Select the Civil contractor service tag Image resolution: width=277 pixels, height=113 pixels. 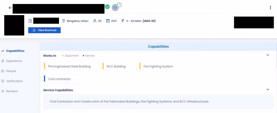(x=61, y=79)
